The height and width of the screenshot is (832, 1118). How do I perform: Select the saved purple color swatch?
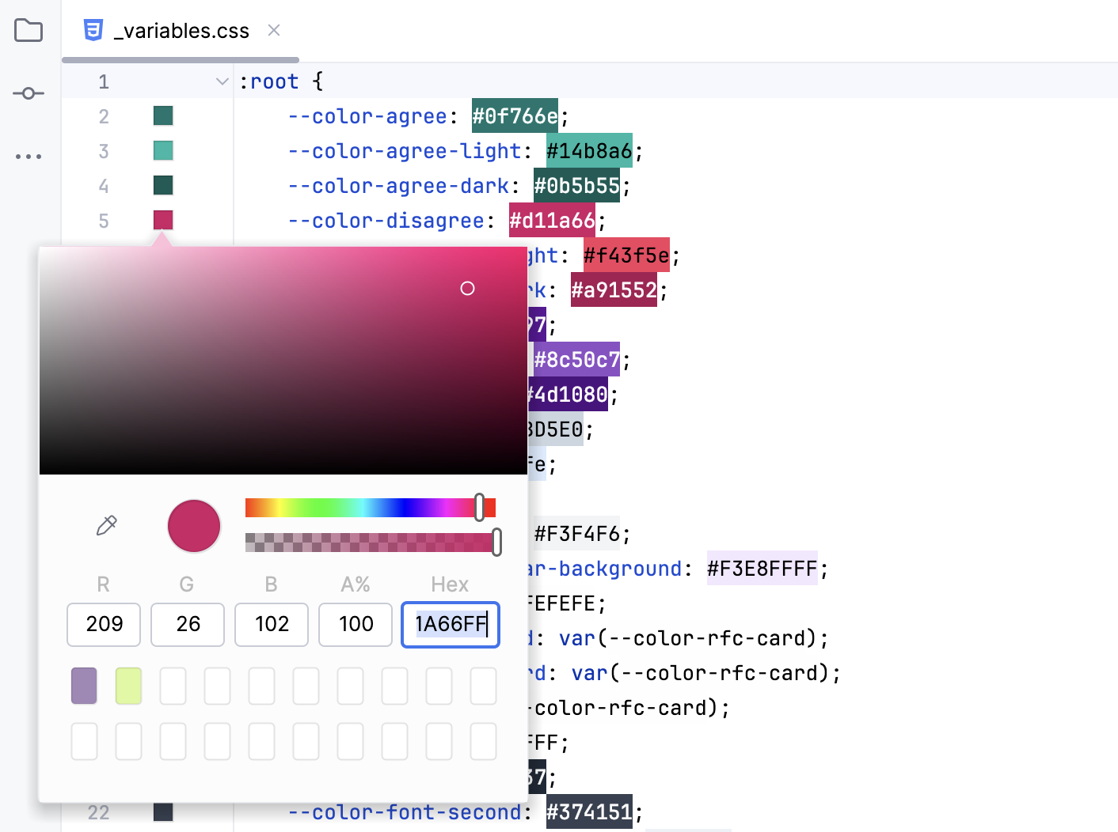pyautogui.click(x=84, y=686)
